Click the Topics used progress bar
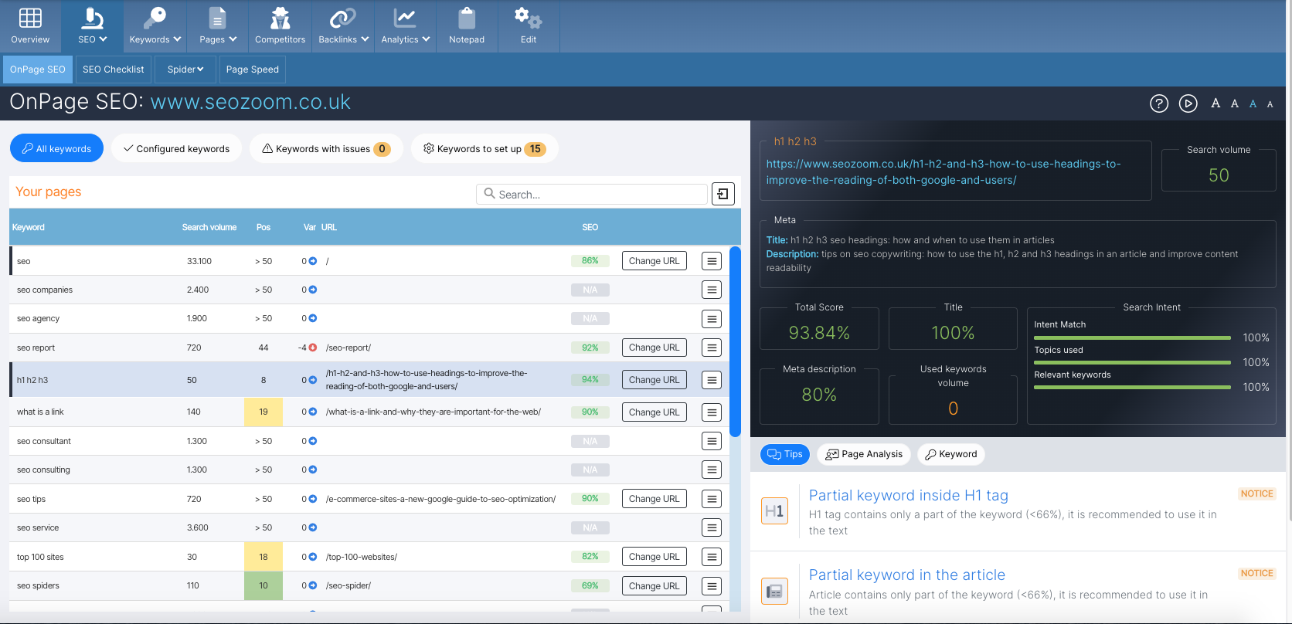The image size is (1292, 624). [x=1132, y=362]
